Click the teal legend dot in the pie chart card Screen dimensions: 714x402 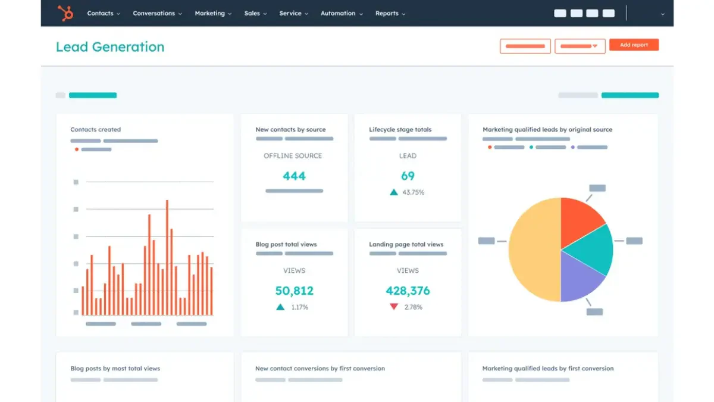531,147
